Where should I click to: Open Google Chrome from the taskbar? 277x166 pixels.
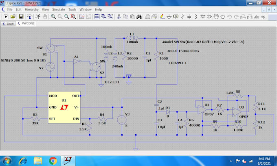pyautogui.click(x=53, y=161)
